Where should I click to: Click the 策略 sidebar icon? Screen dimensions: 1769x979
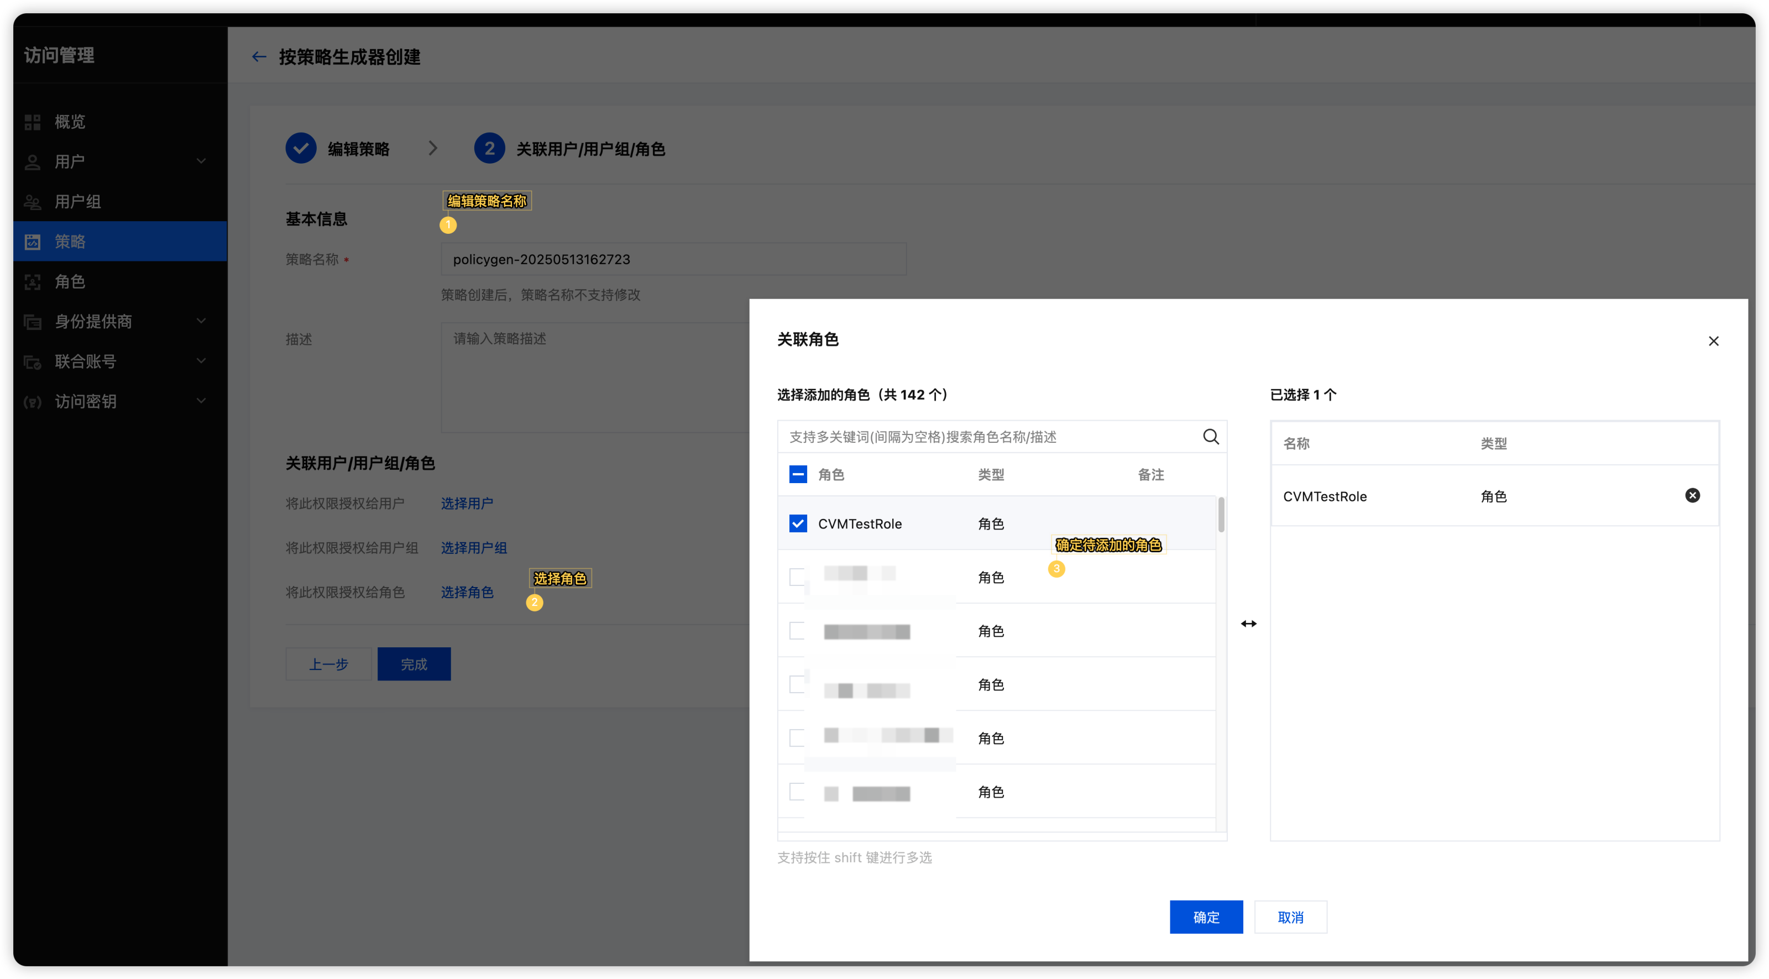32,242
